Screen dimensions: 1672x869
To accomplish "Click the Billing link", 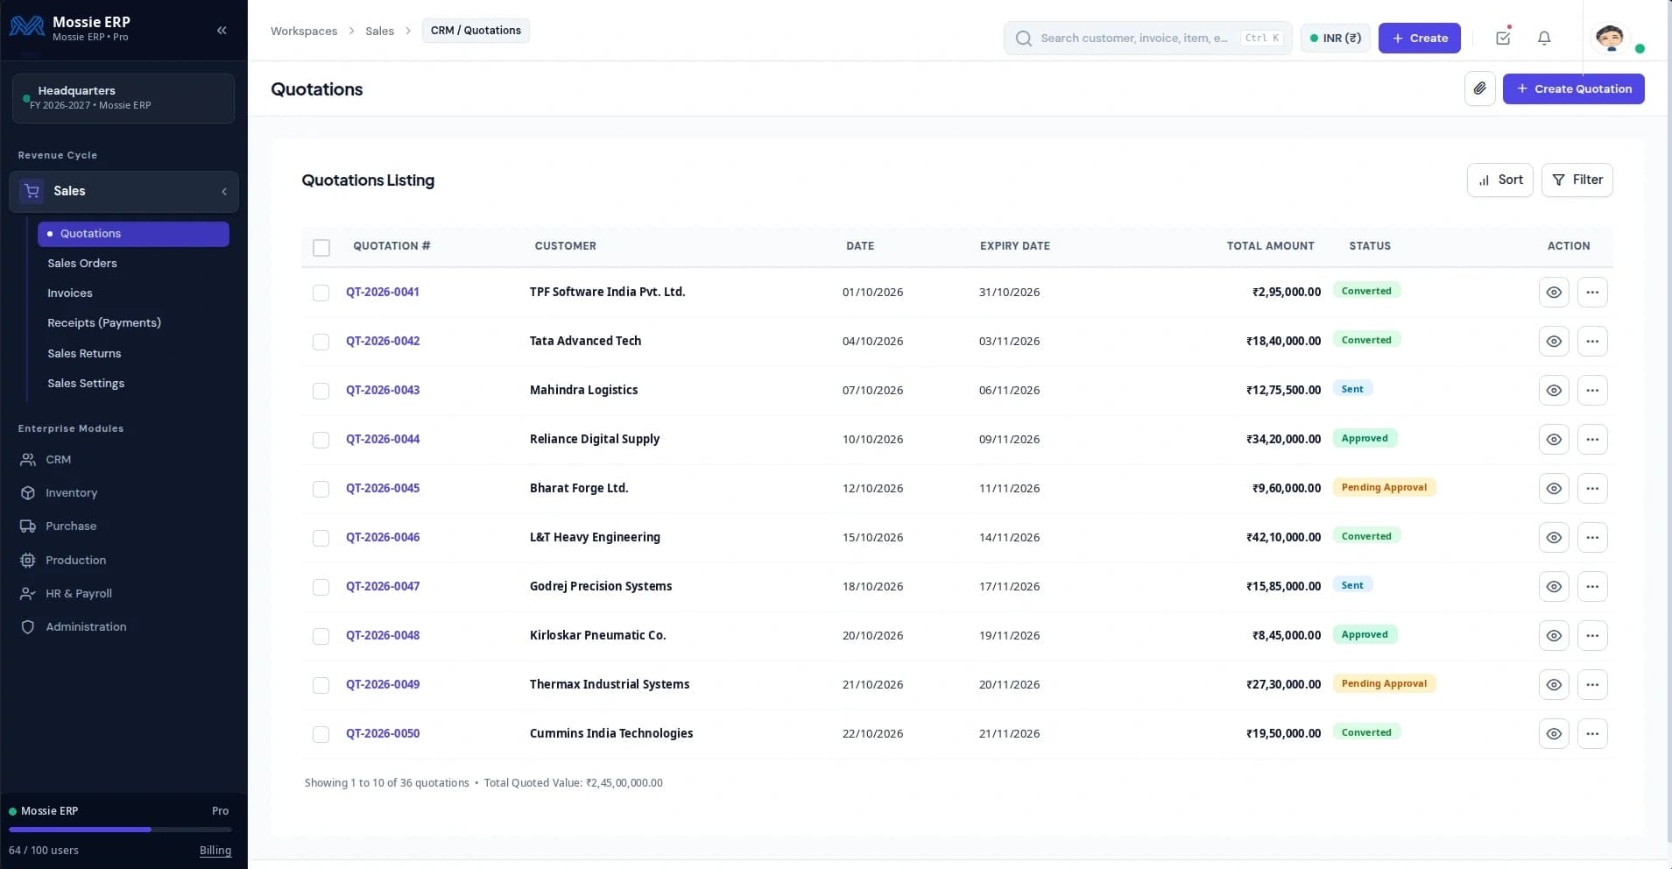I will pos(215,850).
